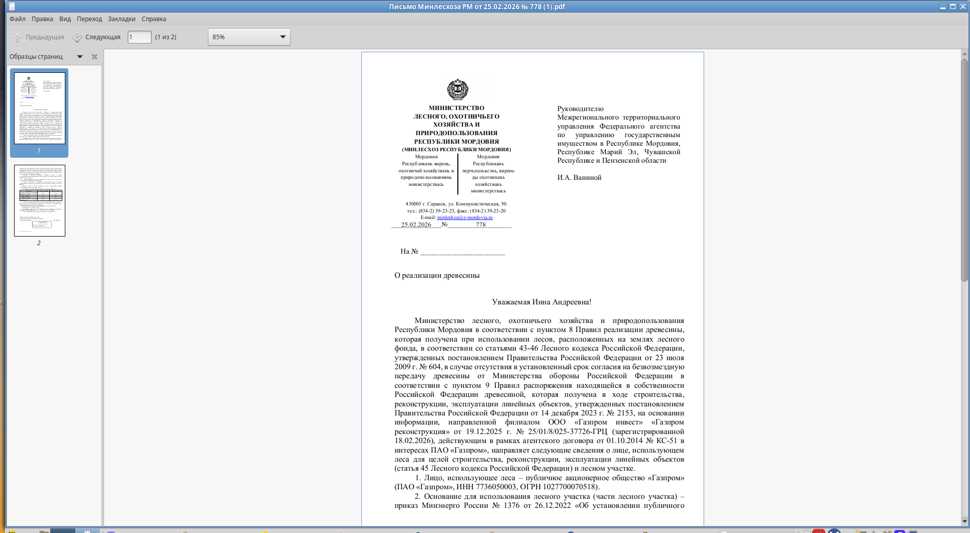The image size is (970, 533).
Task: Click the vertical scrollbar handle
Action: coord(964,170)
